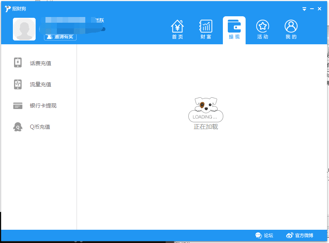329x243 pixels.
Task: Open the 论坛 forum chat icon
Action: pos(258,235)
